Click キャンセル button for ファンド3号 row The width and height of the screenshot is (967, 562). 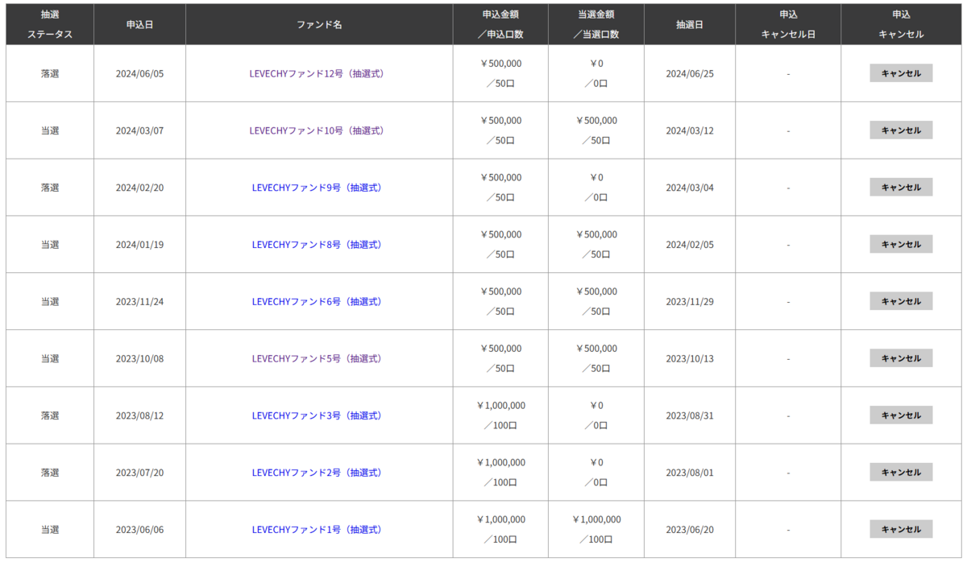pyautogui.click(x=901, y=415)
